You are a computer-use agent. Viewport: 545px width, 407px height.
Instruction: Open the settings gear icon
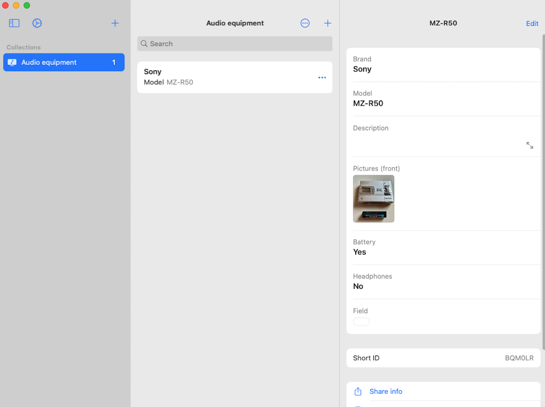tap(37, 23)
